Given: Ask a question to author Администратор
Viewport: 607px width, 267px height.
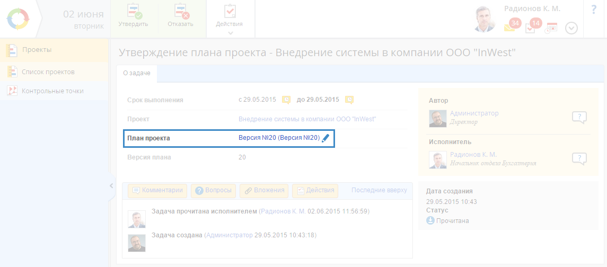Looking at the screenshot, I should coord(579,118).
